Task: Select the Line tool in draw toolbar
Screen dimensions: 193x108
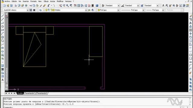Action: pos(2,16)
